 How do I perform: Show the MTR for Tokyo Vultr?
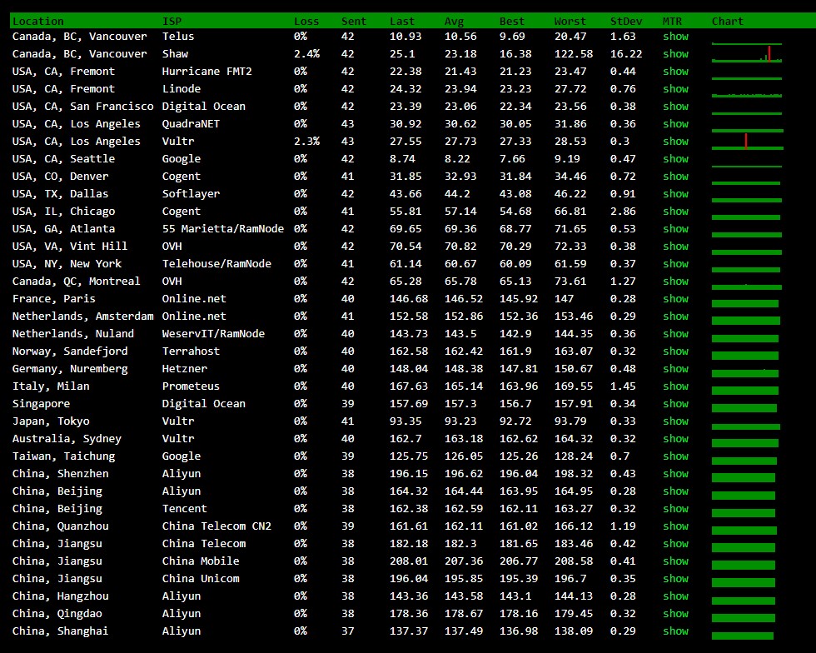tap(675, 421)
